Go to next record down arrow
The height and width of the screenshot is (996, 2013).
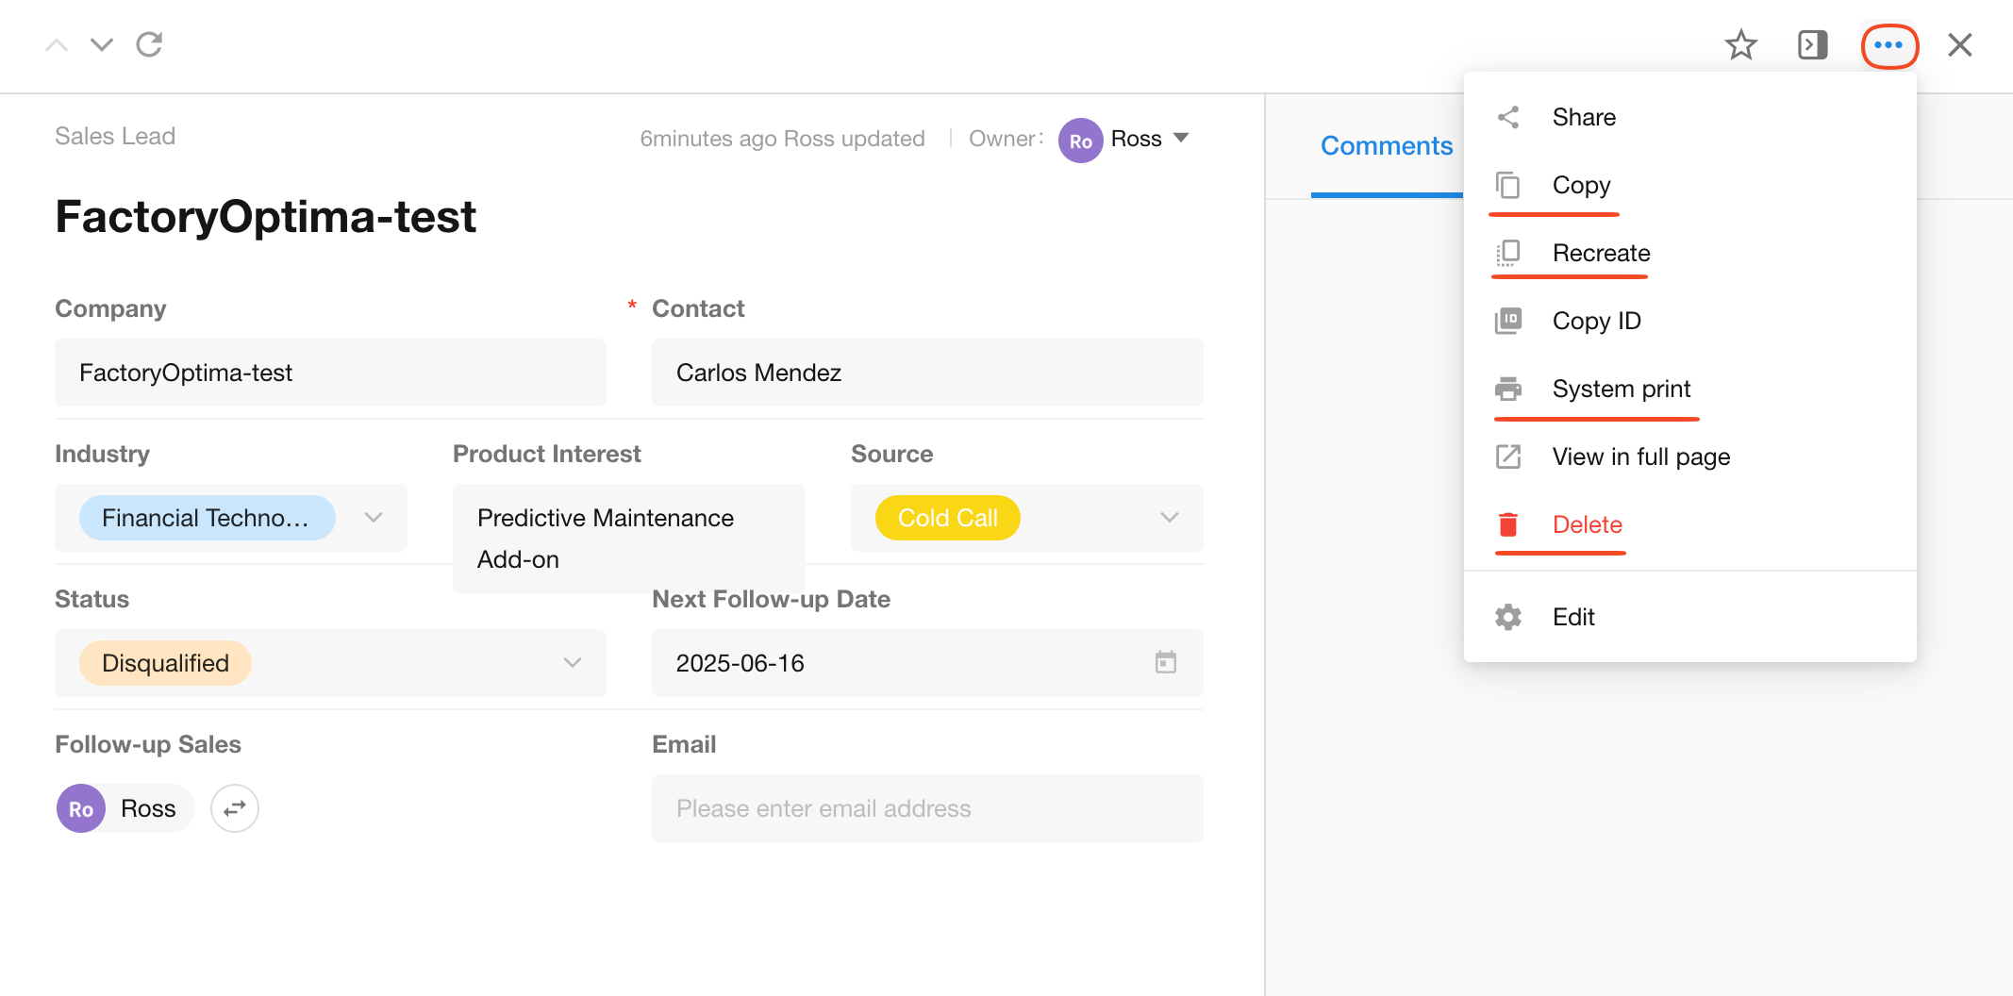tap(102, 44)
